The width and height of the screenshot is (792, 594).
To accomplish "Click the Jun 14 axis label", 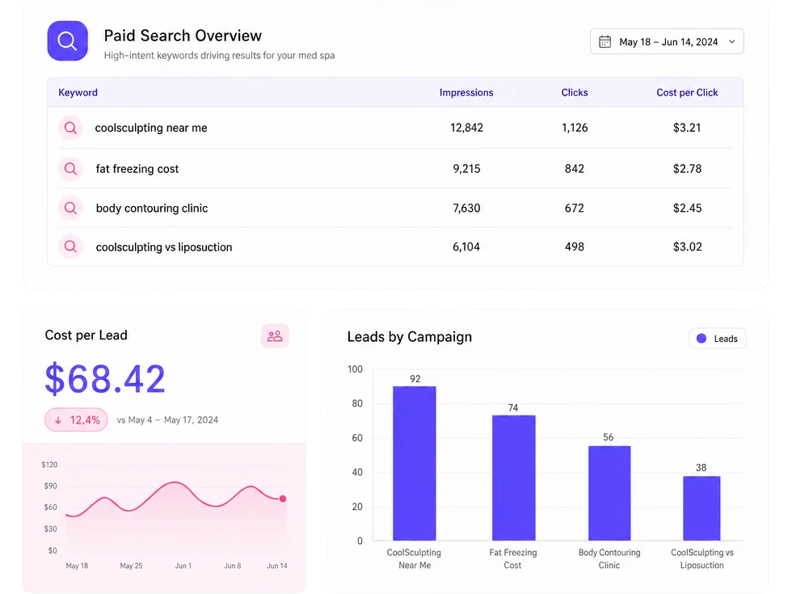I will click(276, 566).
